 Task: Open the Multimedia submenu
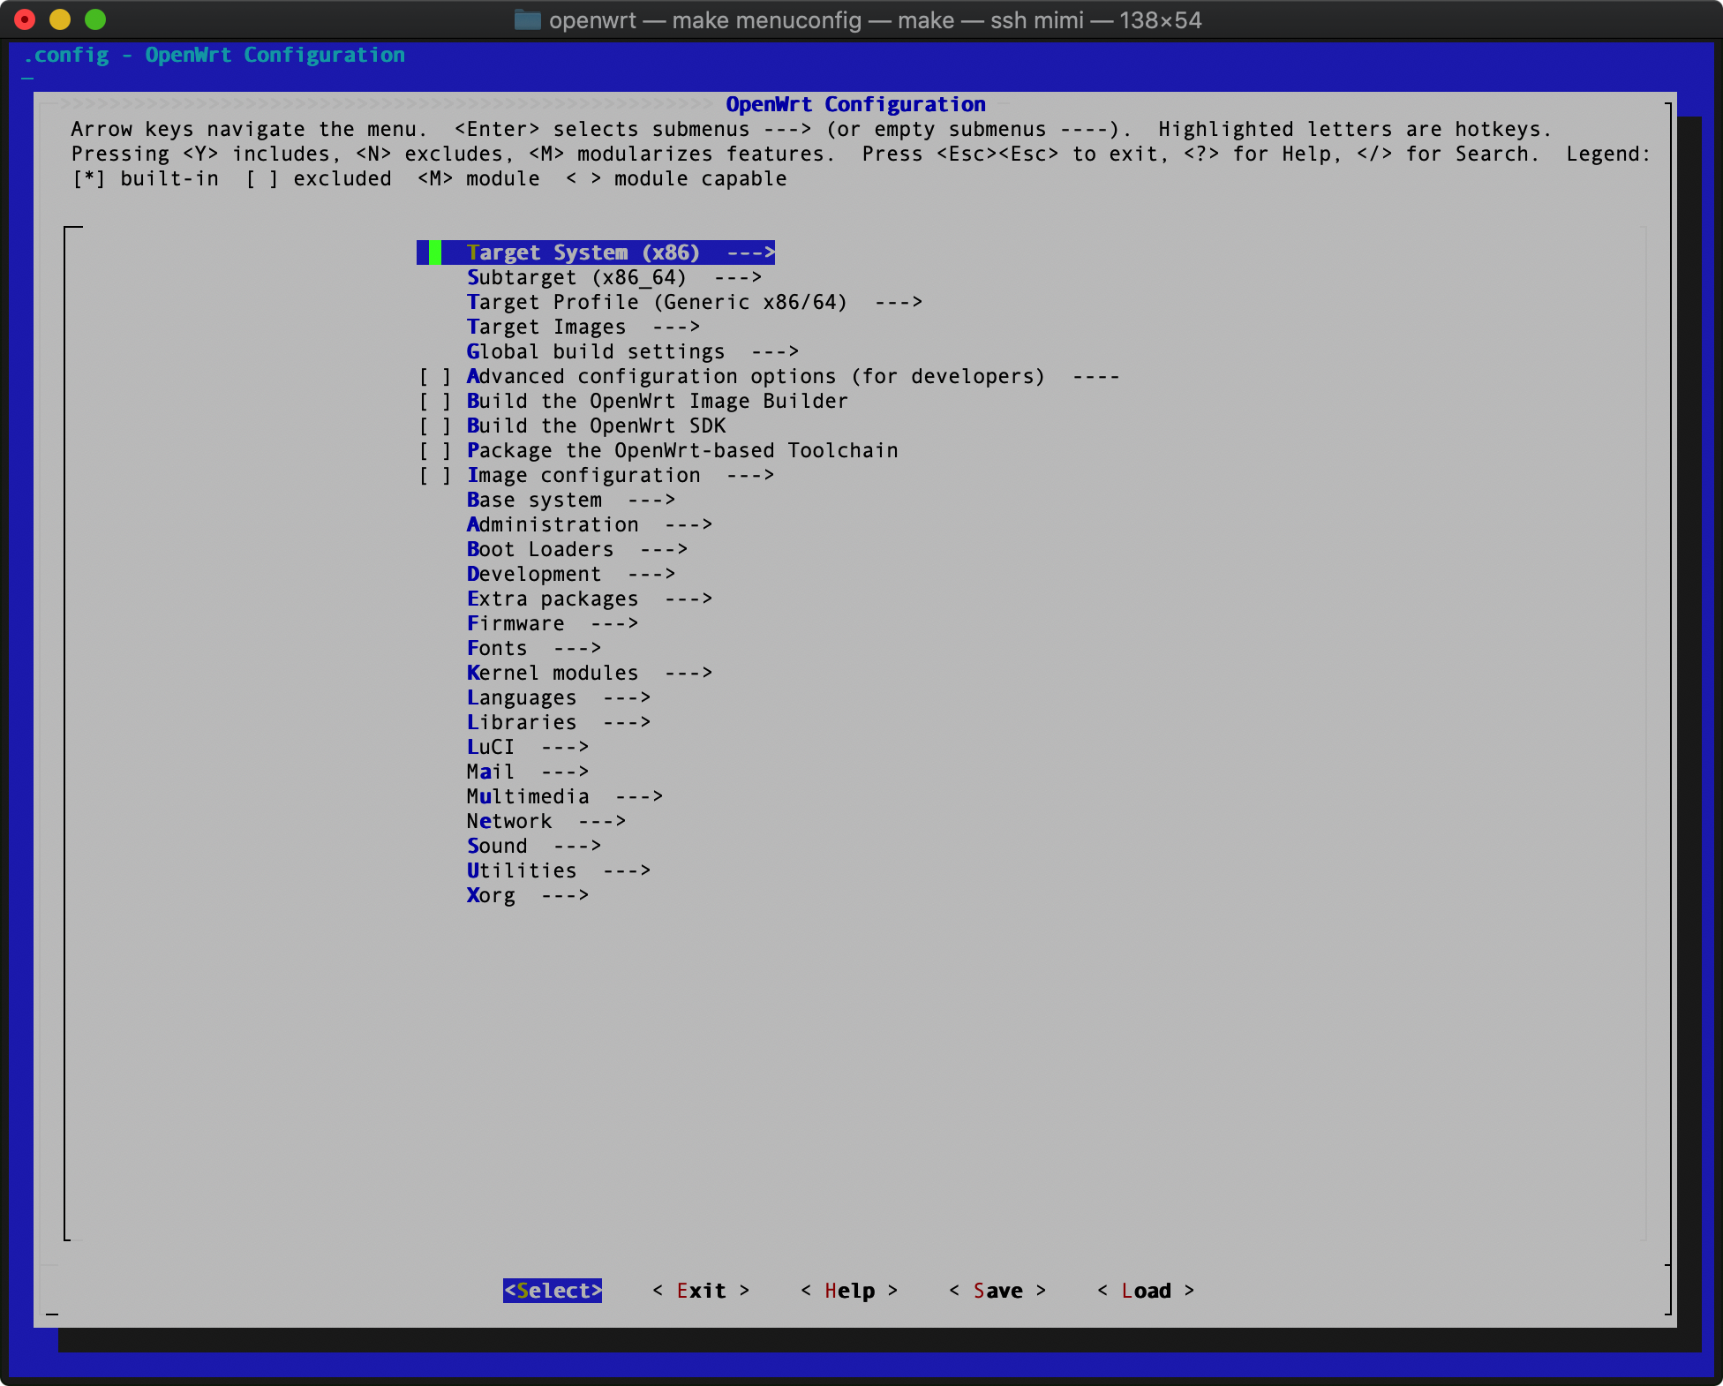(x=564, y=796)
